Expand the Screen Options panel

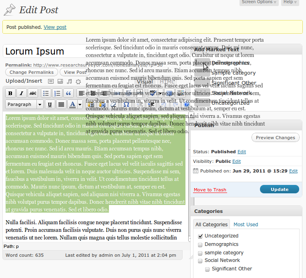[259, 2]
